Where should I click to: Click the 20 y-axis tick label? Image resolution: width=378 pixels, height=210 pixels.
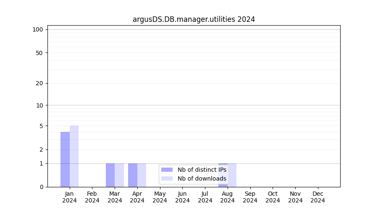(39, 83)
